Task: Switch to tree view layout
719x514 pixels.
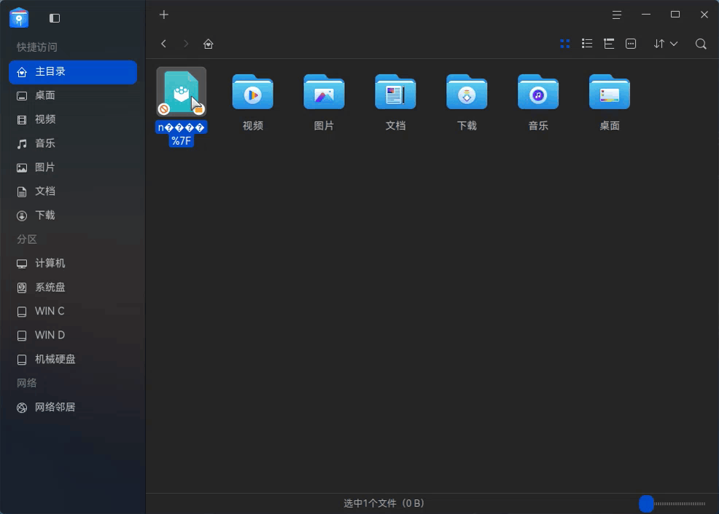Action: pos(609,44)
